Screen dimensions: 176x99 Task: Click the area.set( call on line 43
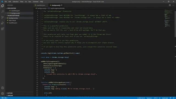(48, 93)
